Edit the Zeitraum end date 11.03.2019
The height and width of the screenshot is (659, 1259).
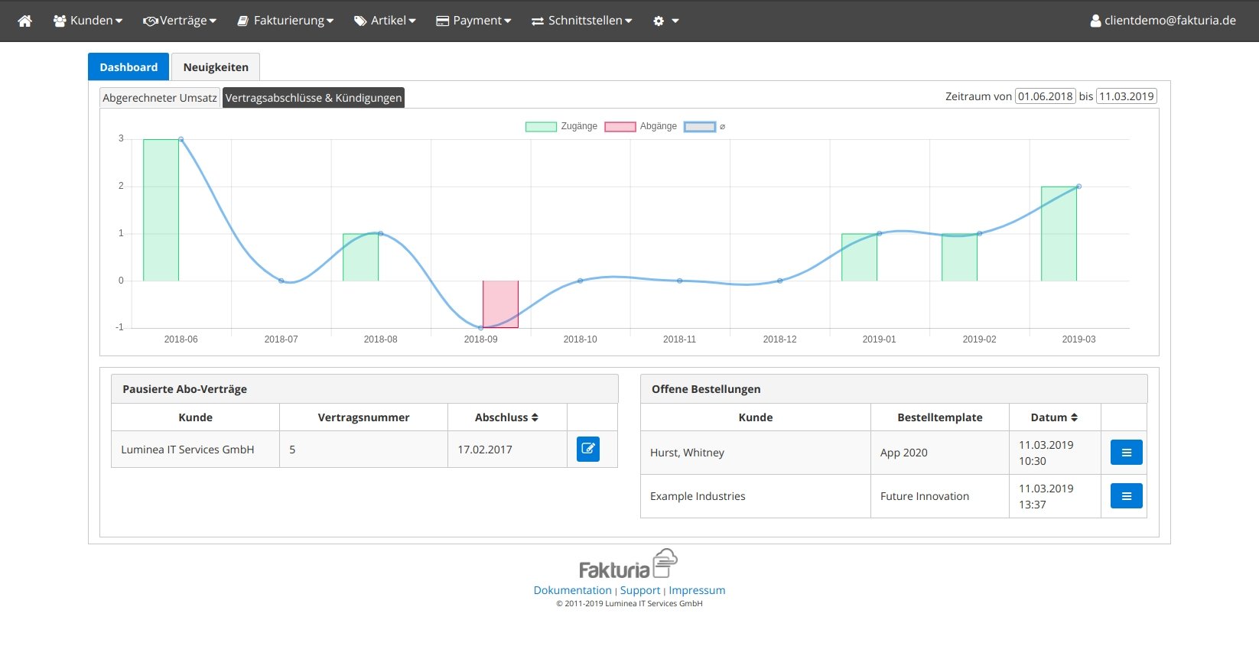[1127, 96]
